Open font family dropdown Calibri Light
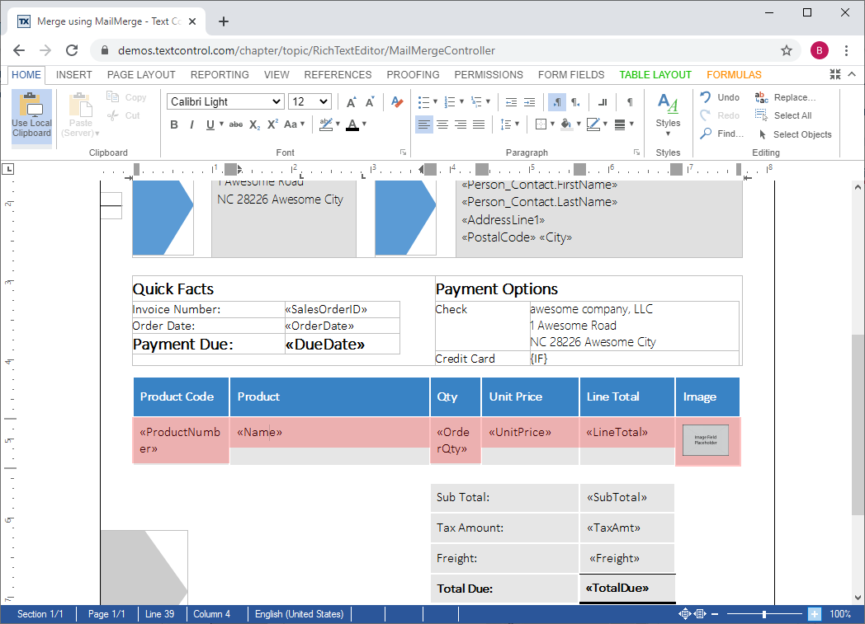 click(225, 101)
